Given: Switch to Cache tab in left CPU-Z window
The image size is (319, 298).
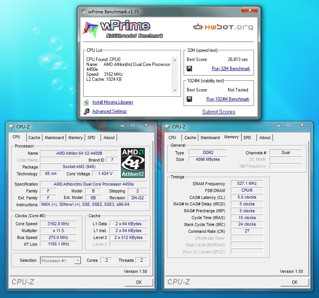Looking at the screenshot, I should [x=34, y=138].
